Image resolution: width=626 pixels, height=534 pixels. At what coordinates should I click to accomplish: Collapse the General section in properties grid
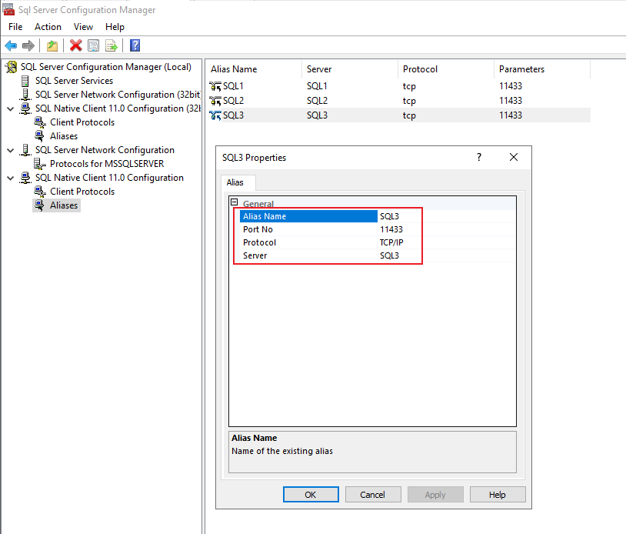[x=235, y=202]
